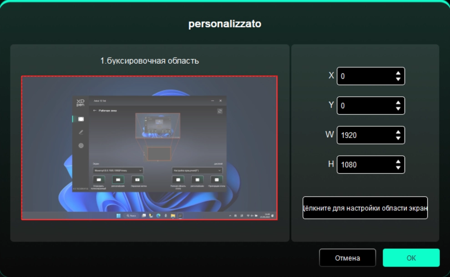Click into the X coordinate field
The height and width of the screenshot is (277, 450).
(364, 76)
